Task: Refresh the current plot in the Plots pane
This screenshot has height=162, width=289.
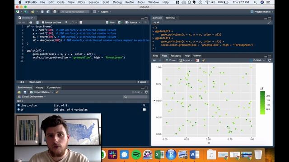Action: pyautogui.click(x=270, y=60)
